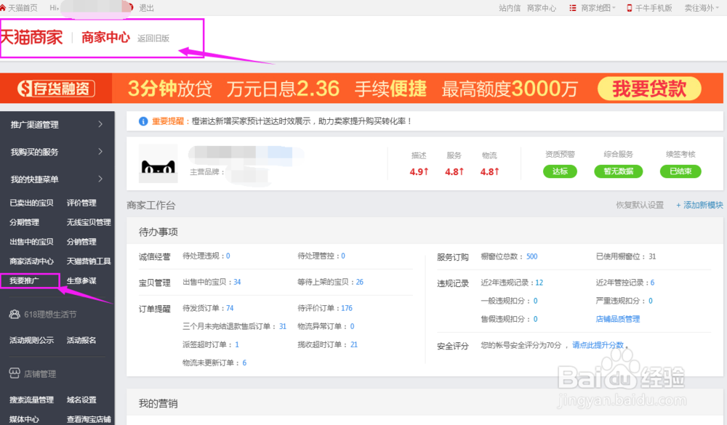Click 返回旧版 link

tap(153, 39)
